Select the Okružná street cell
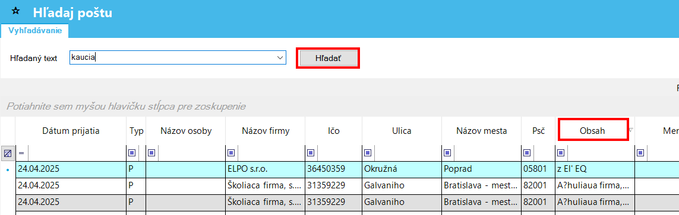 point(402,169)
